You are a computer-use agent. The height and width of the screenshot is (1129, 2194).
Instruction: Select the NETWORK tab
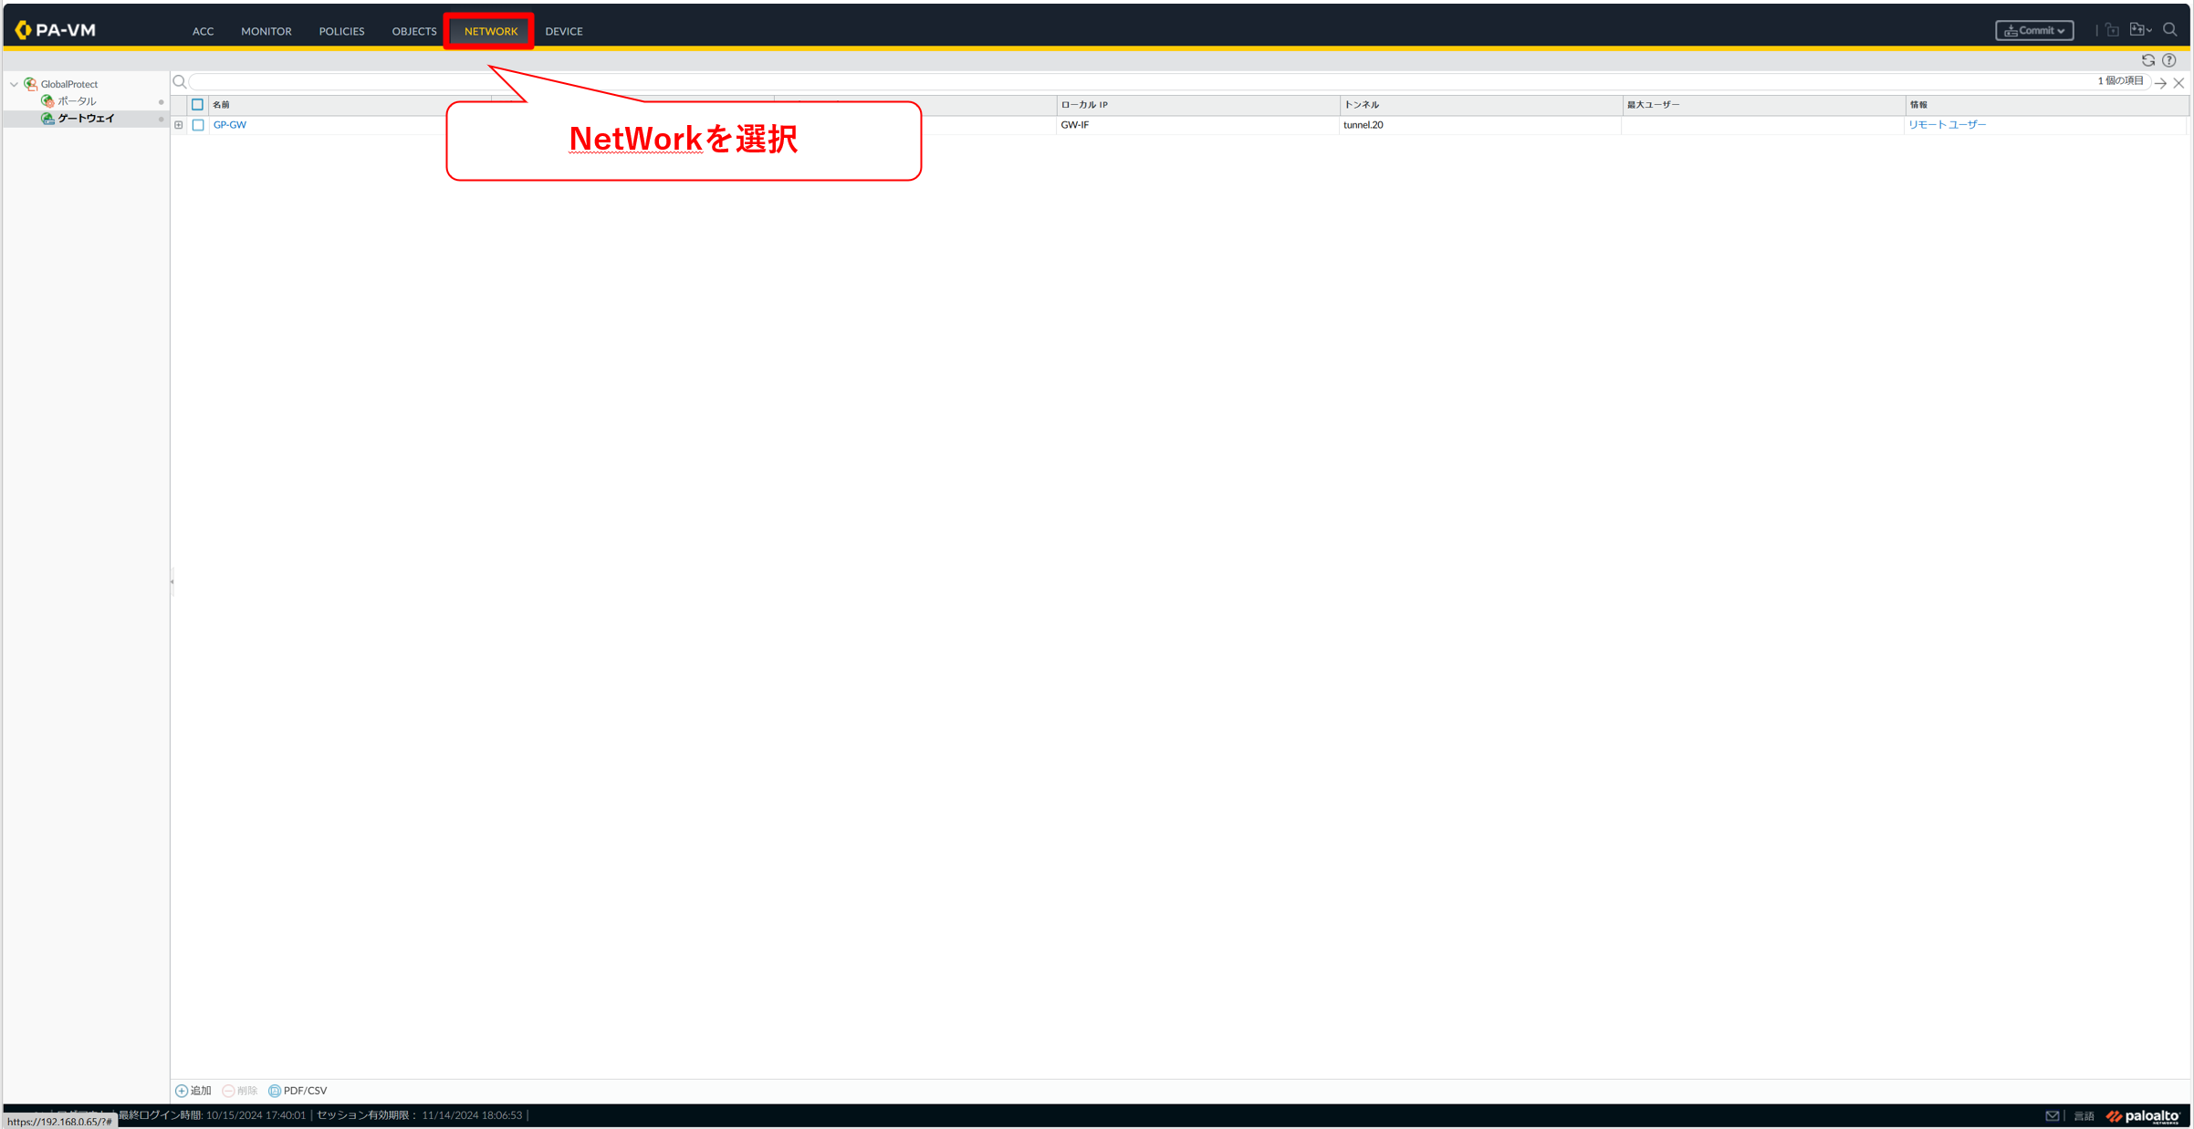pos(490,31)
